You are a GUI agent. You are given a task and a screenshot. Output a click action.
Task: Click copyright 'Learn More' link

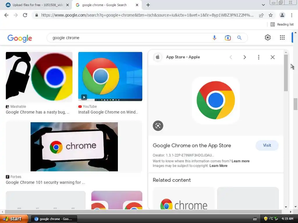click(218, 166)
